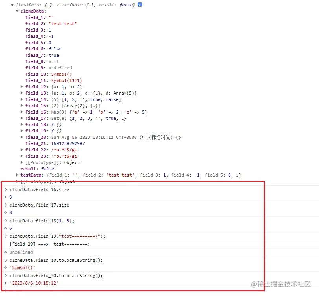The width and height of the screenshot is (319, 296).
Task: Click the output value 6
Action: 11,228
